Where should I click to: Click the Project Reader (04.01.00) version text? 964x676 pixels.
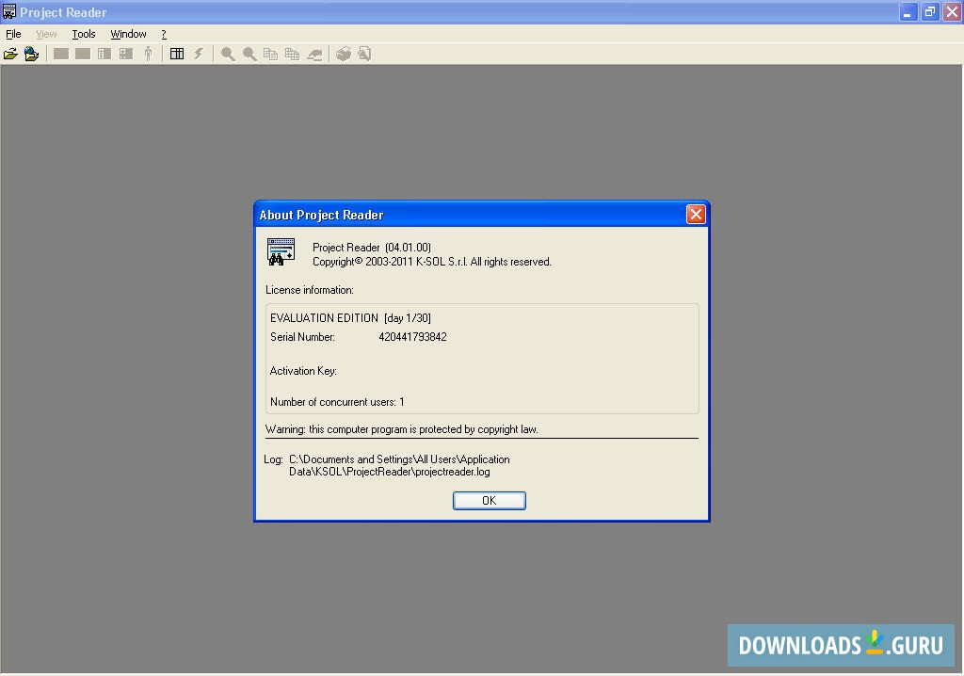(372, 248)
